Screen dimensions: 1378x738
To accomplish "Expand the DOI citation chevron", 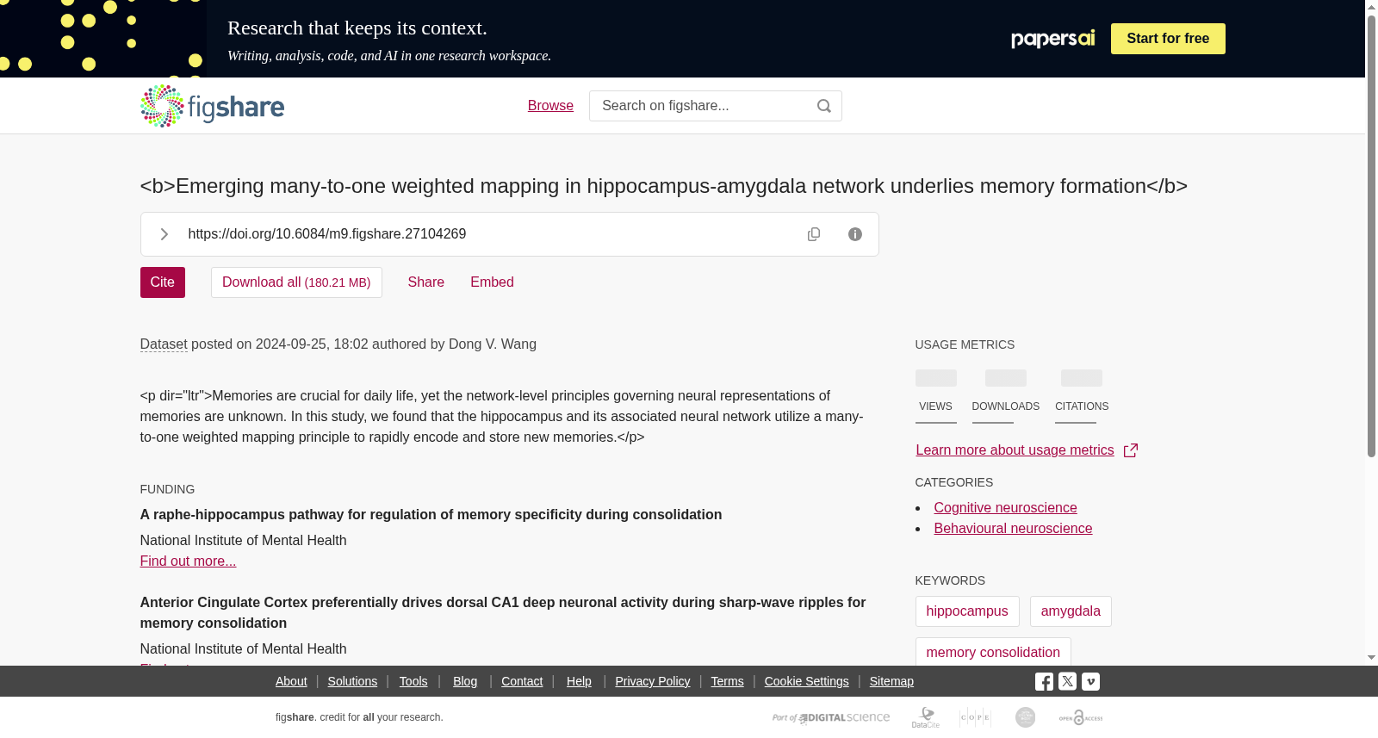I will [x=164, y=234].
